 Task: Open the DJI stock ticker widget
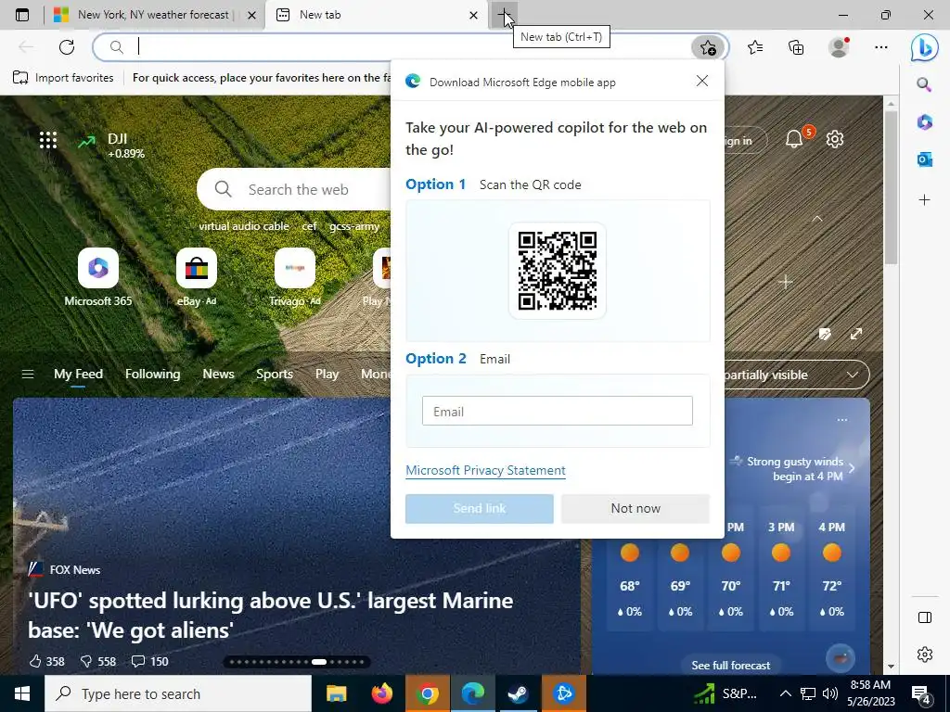[111, 146]
